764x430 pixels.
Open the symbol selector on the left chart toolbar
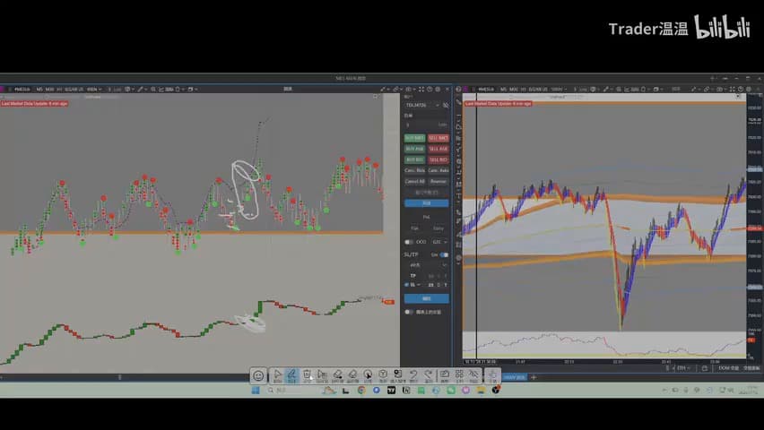click(x=22, y=89)
